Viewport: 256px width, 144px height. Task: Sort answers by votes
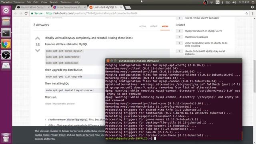(x=165, y=26)
